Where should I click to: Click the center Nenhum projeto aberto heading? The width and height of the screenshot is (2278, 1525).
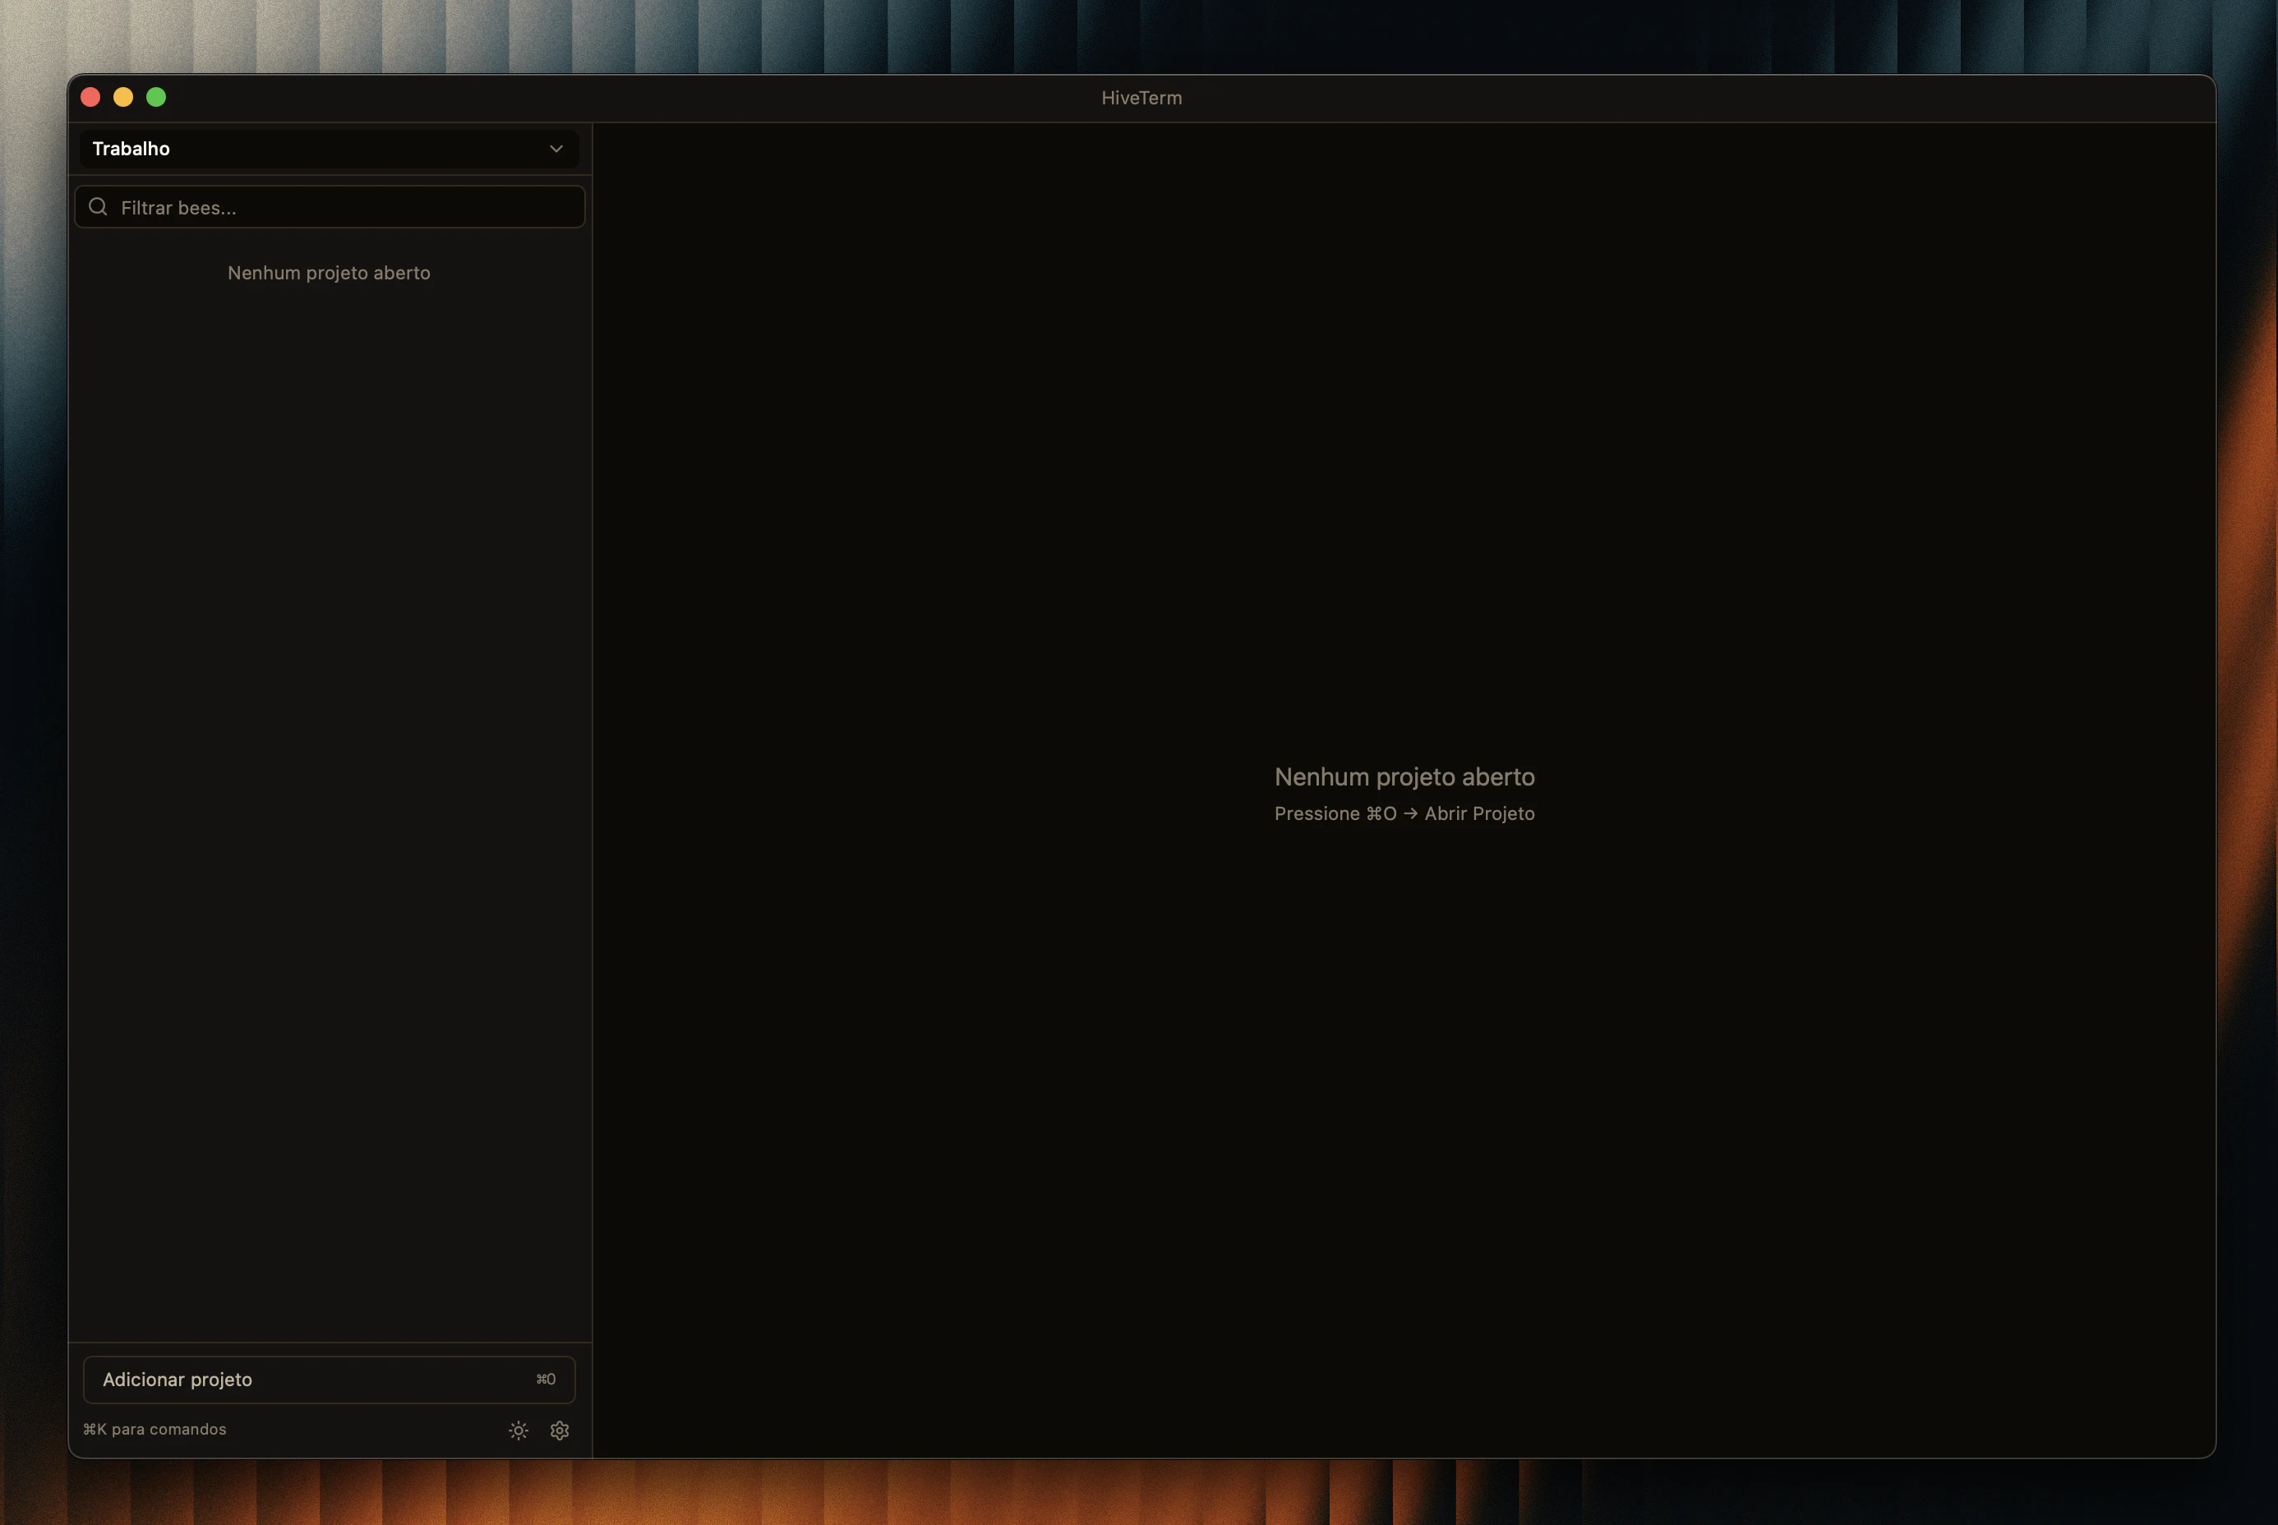(x=1404, y=777)
